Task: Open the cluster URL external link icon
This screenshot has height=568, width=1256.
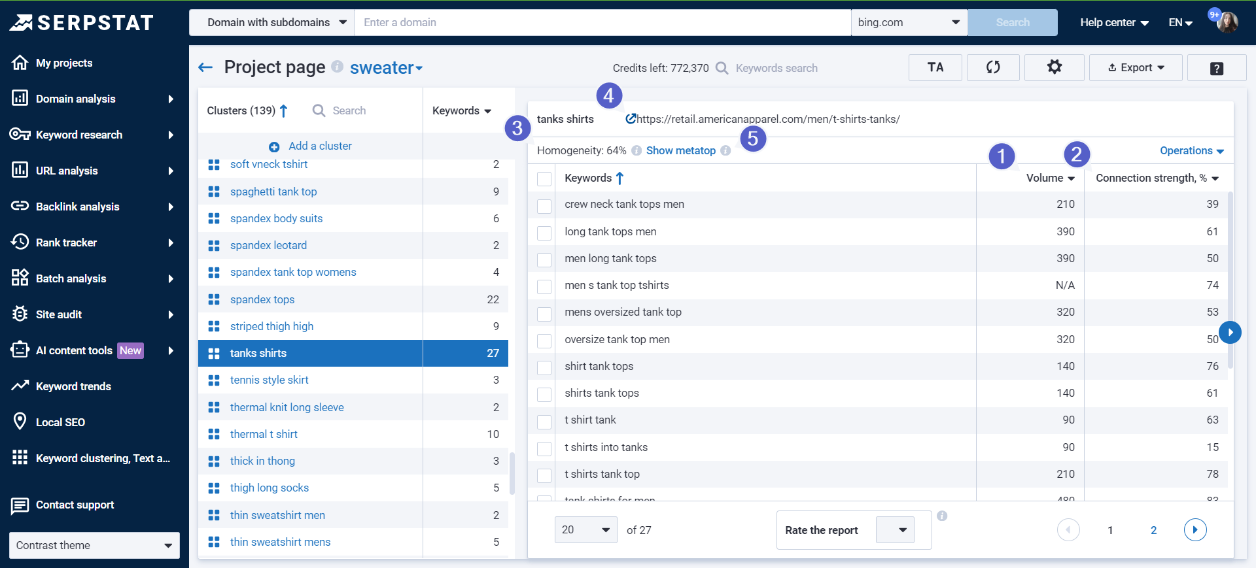Action: (x=631, y=119)
